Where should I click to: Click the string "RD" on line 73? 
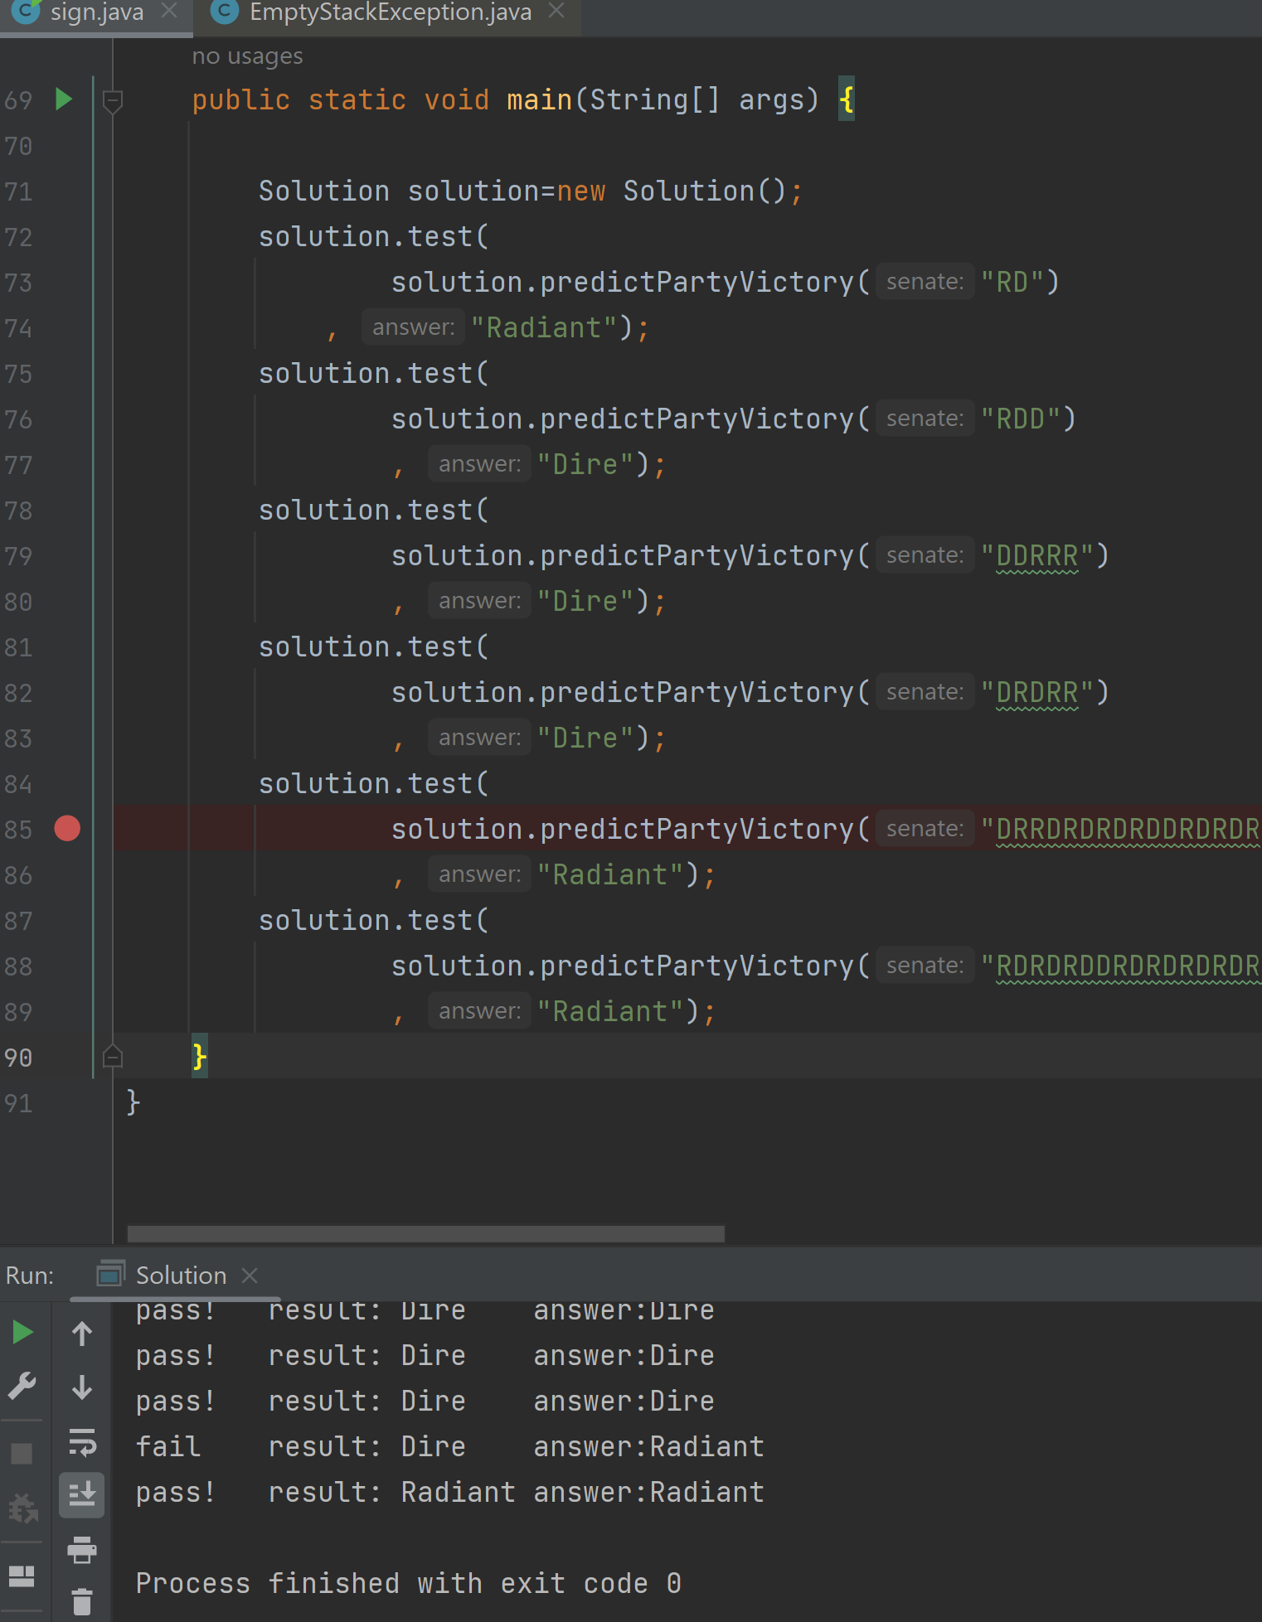click(1012, 282)
